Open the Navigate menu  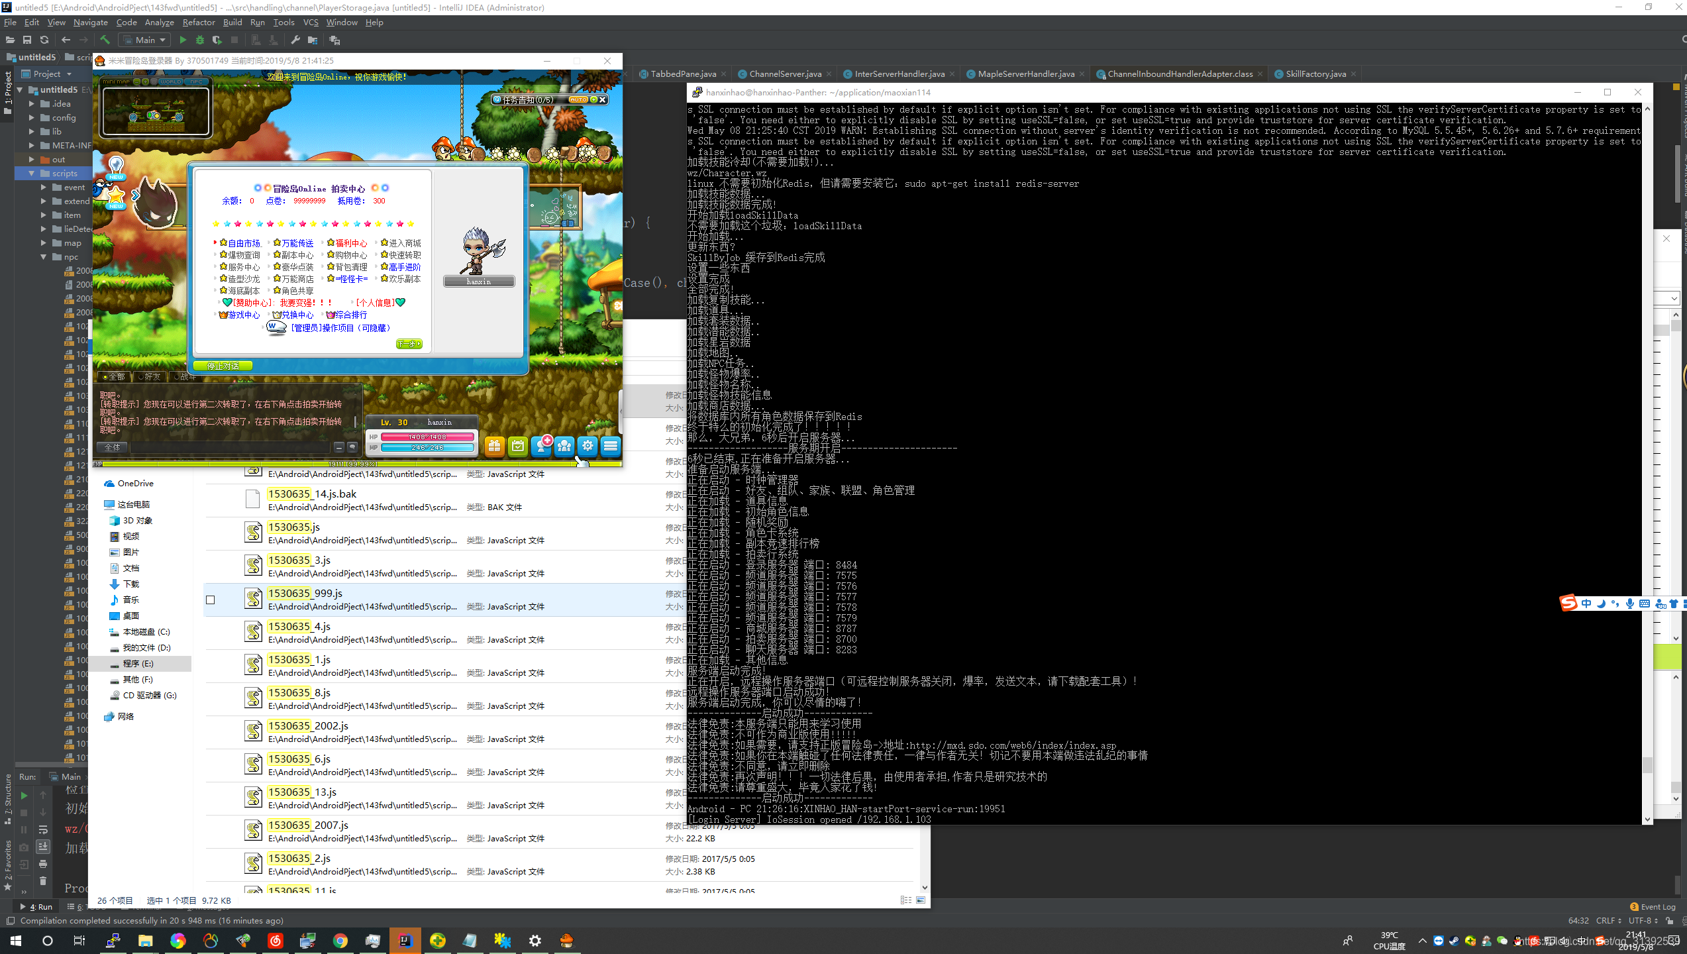coord(90,23)
